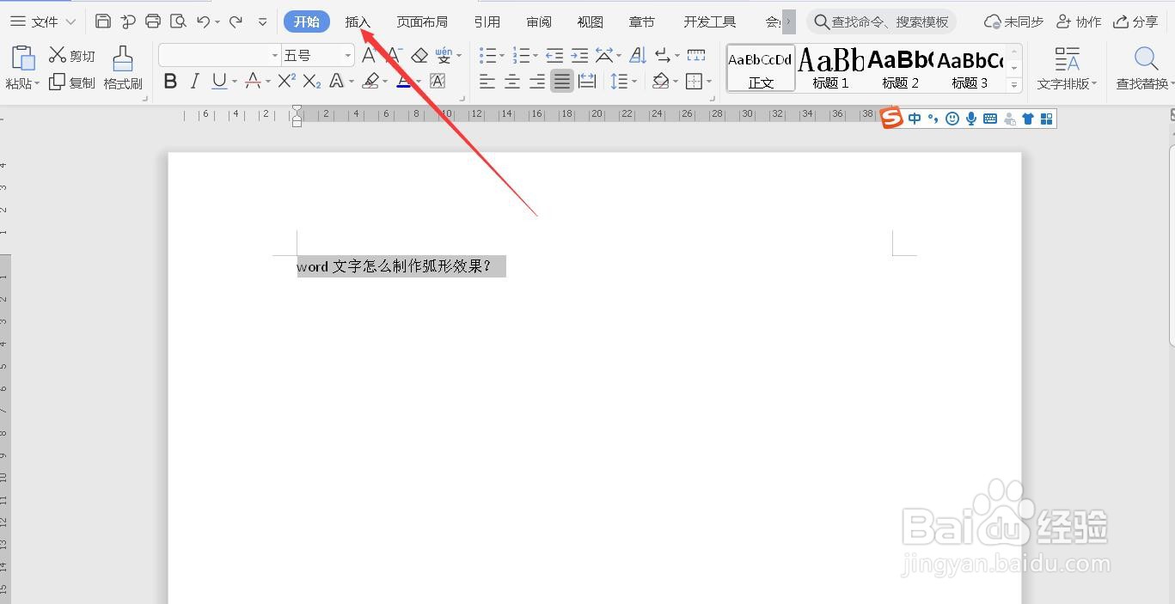Open the 文件 file menu
Viewport: 1175px width, 604px height.
[x=43, y=21]
